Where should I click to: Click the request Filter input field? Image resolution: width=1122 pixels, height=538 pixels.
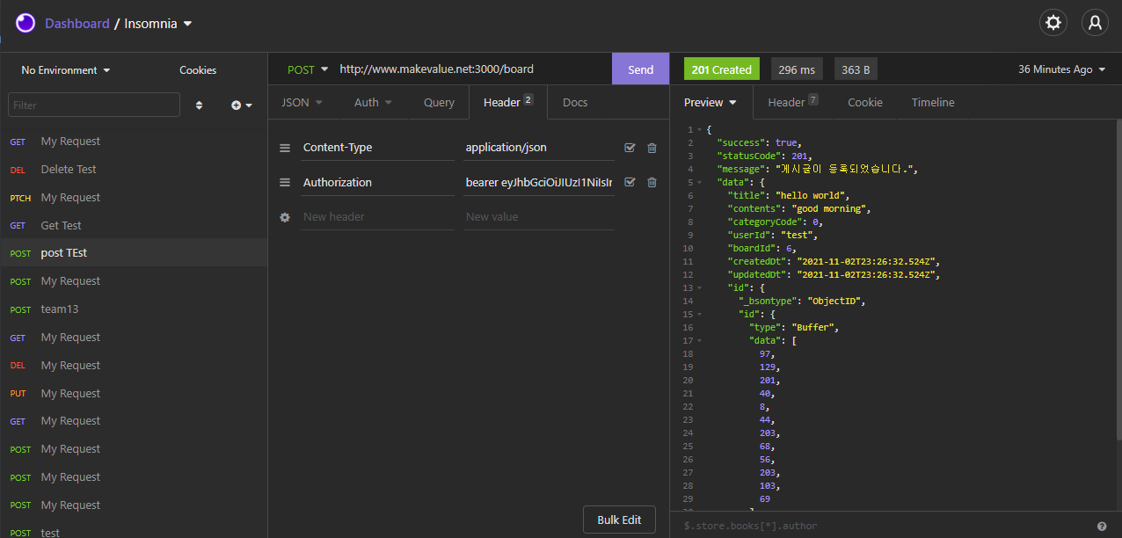click(94, 105)
